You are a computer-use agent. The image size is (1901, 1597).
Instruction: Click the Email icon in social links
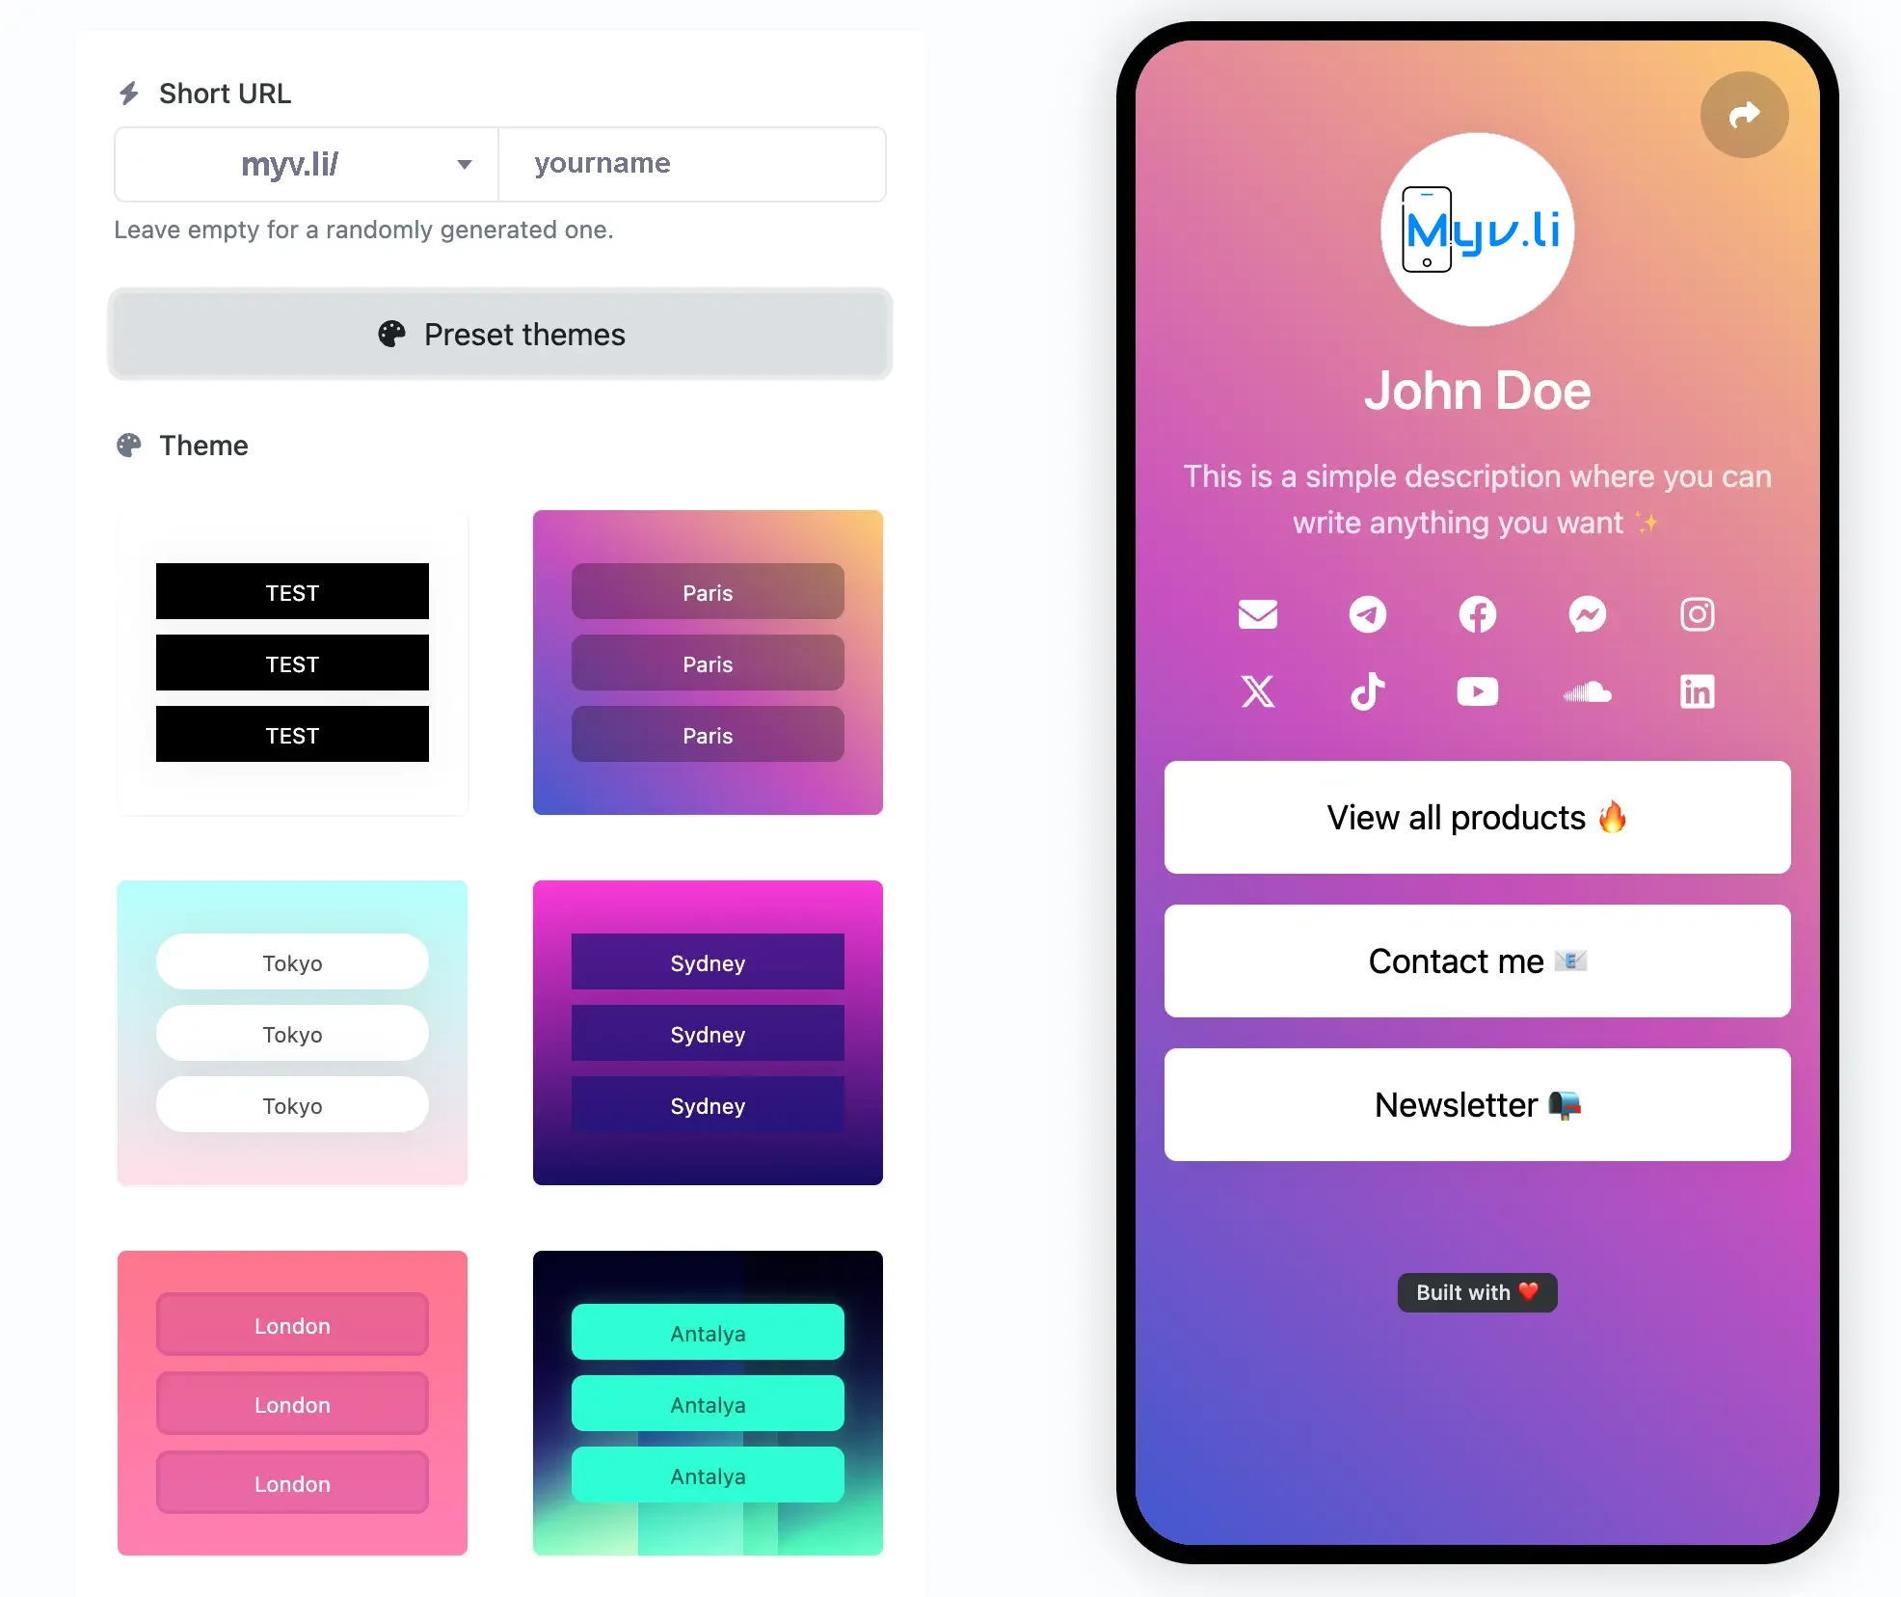point(1256,613)
